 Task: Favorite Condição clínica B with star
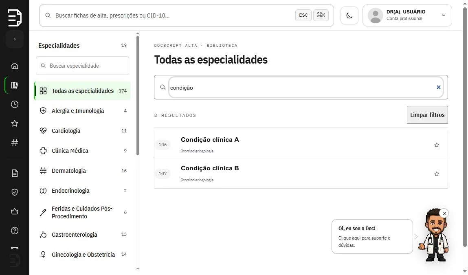click(437, 174)
